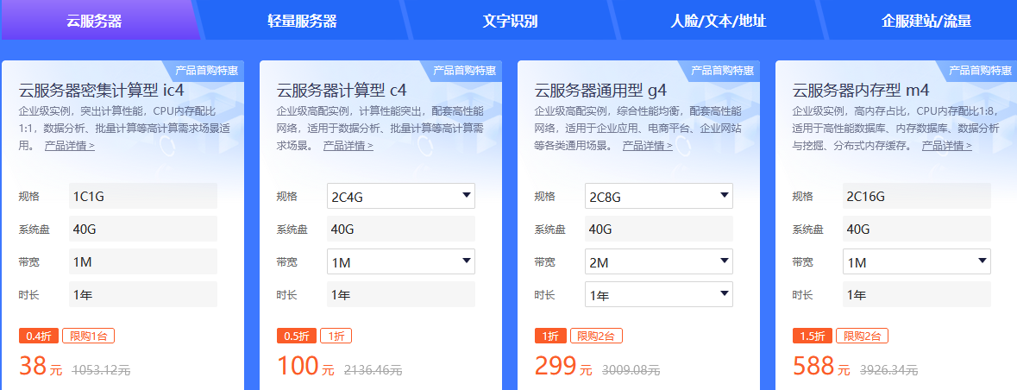Screen dimensions: 1017x390
Task: Open the 企服建站/流量 tab
Action: [926, 22]
